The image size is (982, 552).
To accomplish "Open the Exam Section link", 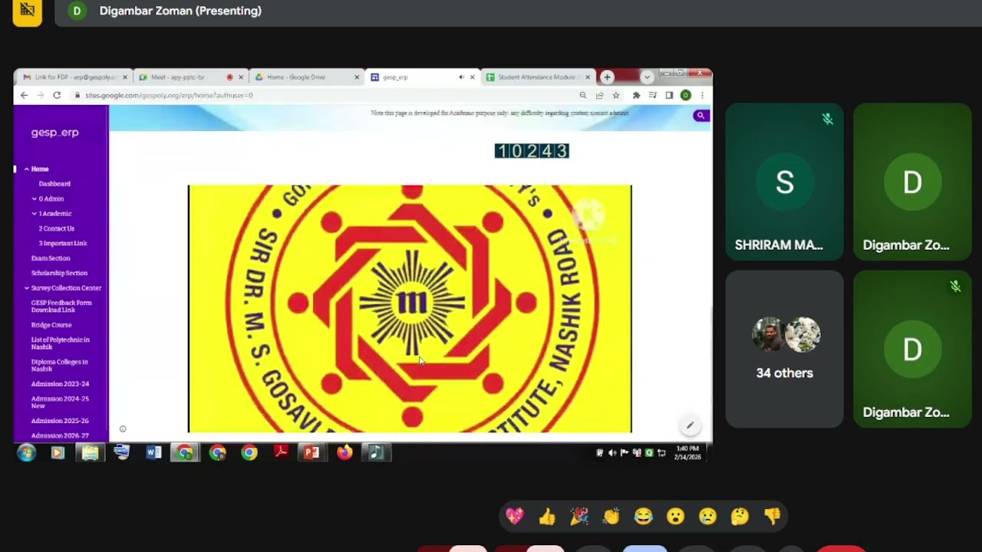I will (x=51, y=258).
